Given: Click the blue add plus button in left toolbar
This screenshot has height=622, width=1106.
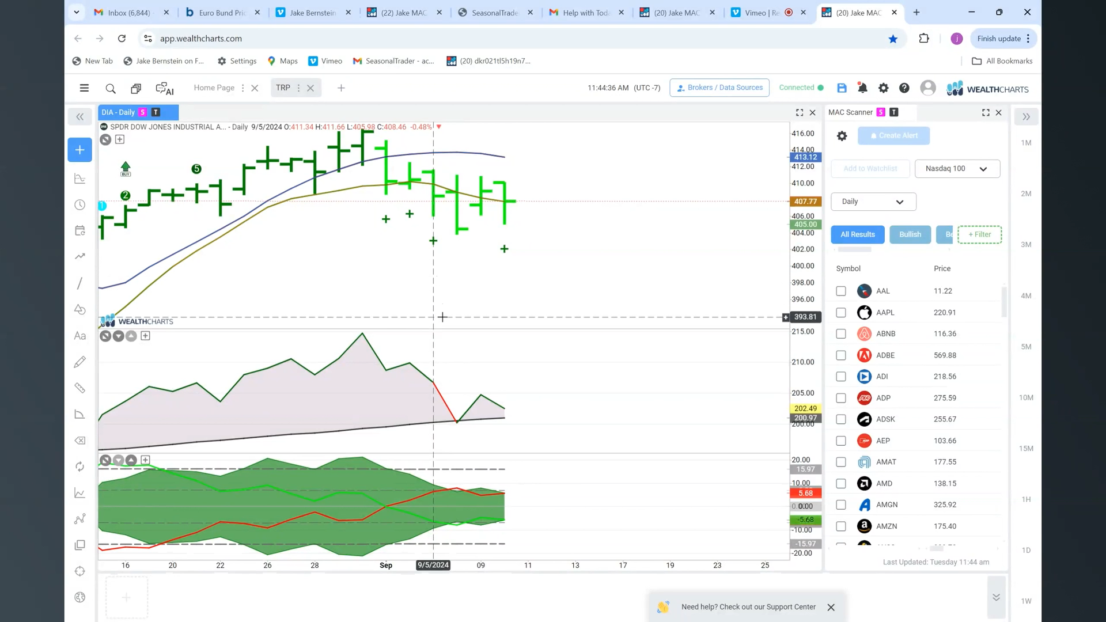Looking at the screenshot, I should tap(79, 150).
